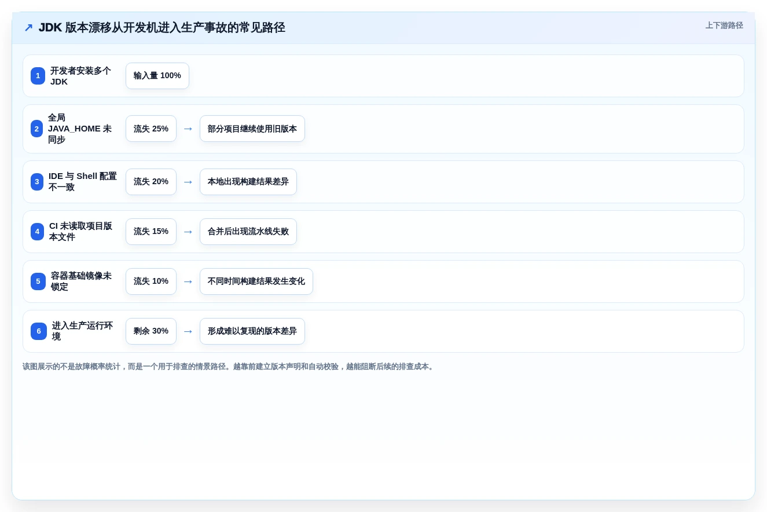Click the step label 全局 JAVA_HOME 未同步

(80, 129)
